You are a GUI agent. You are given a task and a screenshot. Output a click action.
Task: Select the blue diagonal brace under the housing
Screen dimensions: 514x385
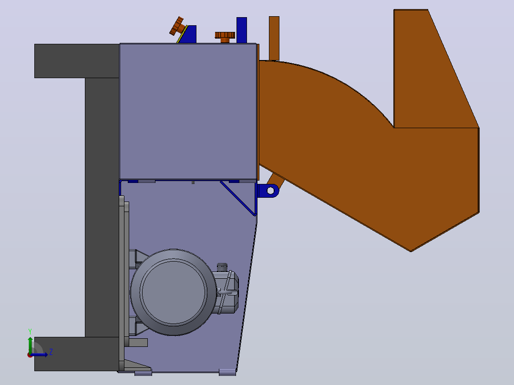(x=238, y=199)
